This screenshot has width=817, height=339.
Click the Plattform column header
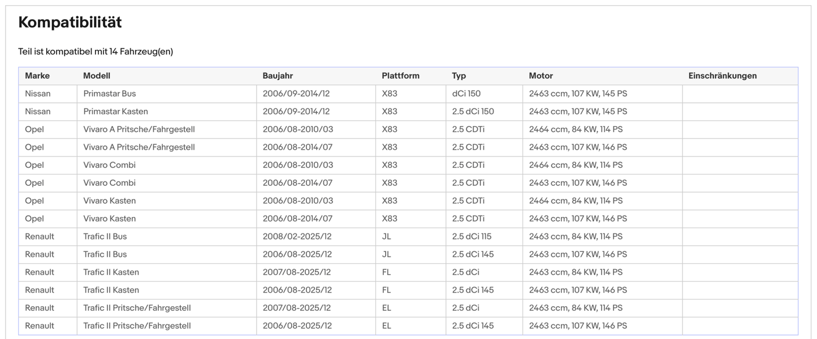click(400, 76)
